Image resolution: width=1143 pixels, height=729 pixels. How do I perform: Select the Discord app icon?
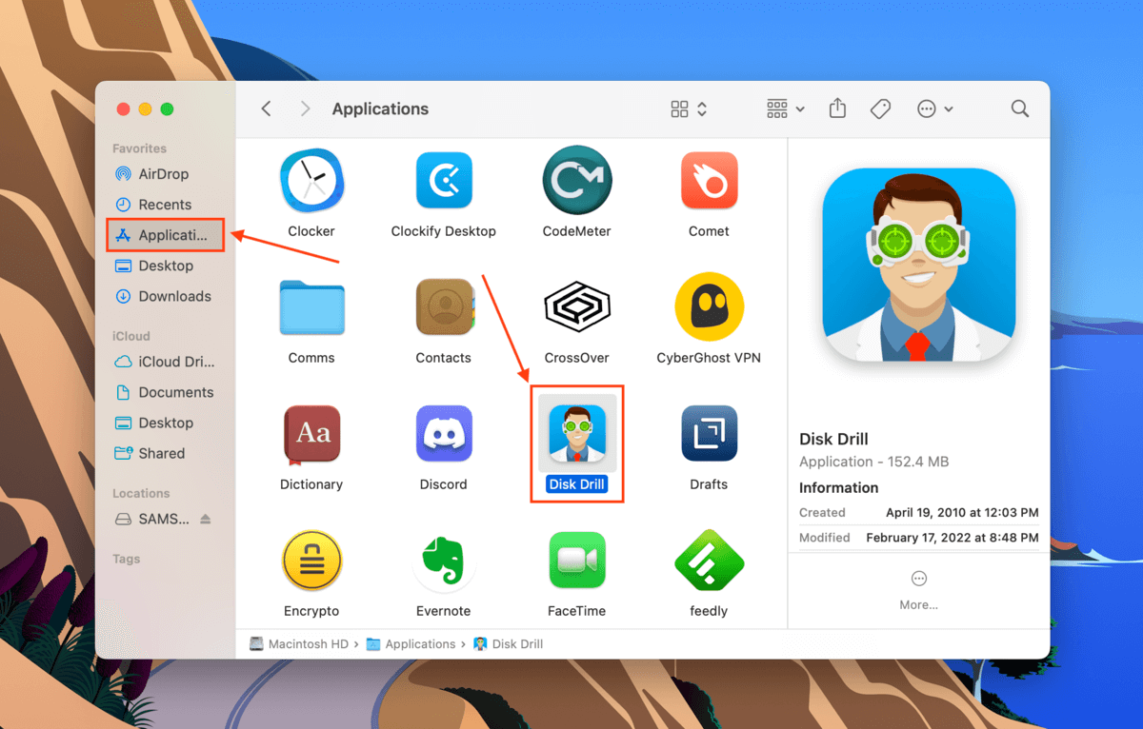pos(444,434)
